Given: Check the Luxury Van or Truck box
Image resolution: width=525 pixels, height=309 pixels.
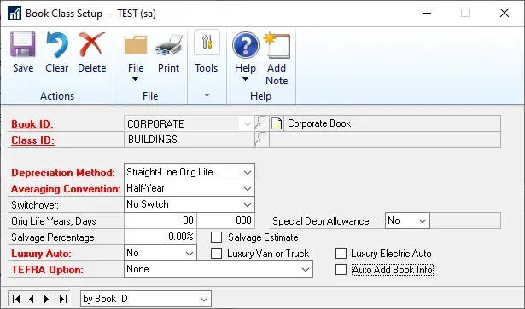Looking at the screenshot, I should (216, 254).
